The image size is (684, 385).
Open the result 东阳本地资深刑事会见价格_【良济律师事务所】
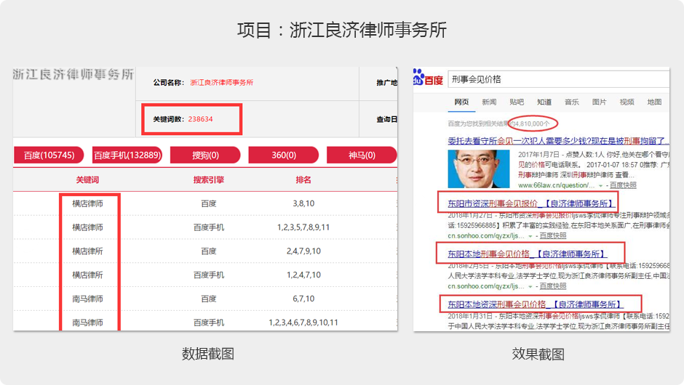(536, 304)
